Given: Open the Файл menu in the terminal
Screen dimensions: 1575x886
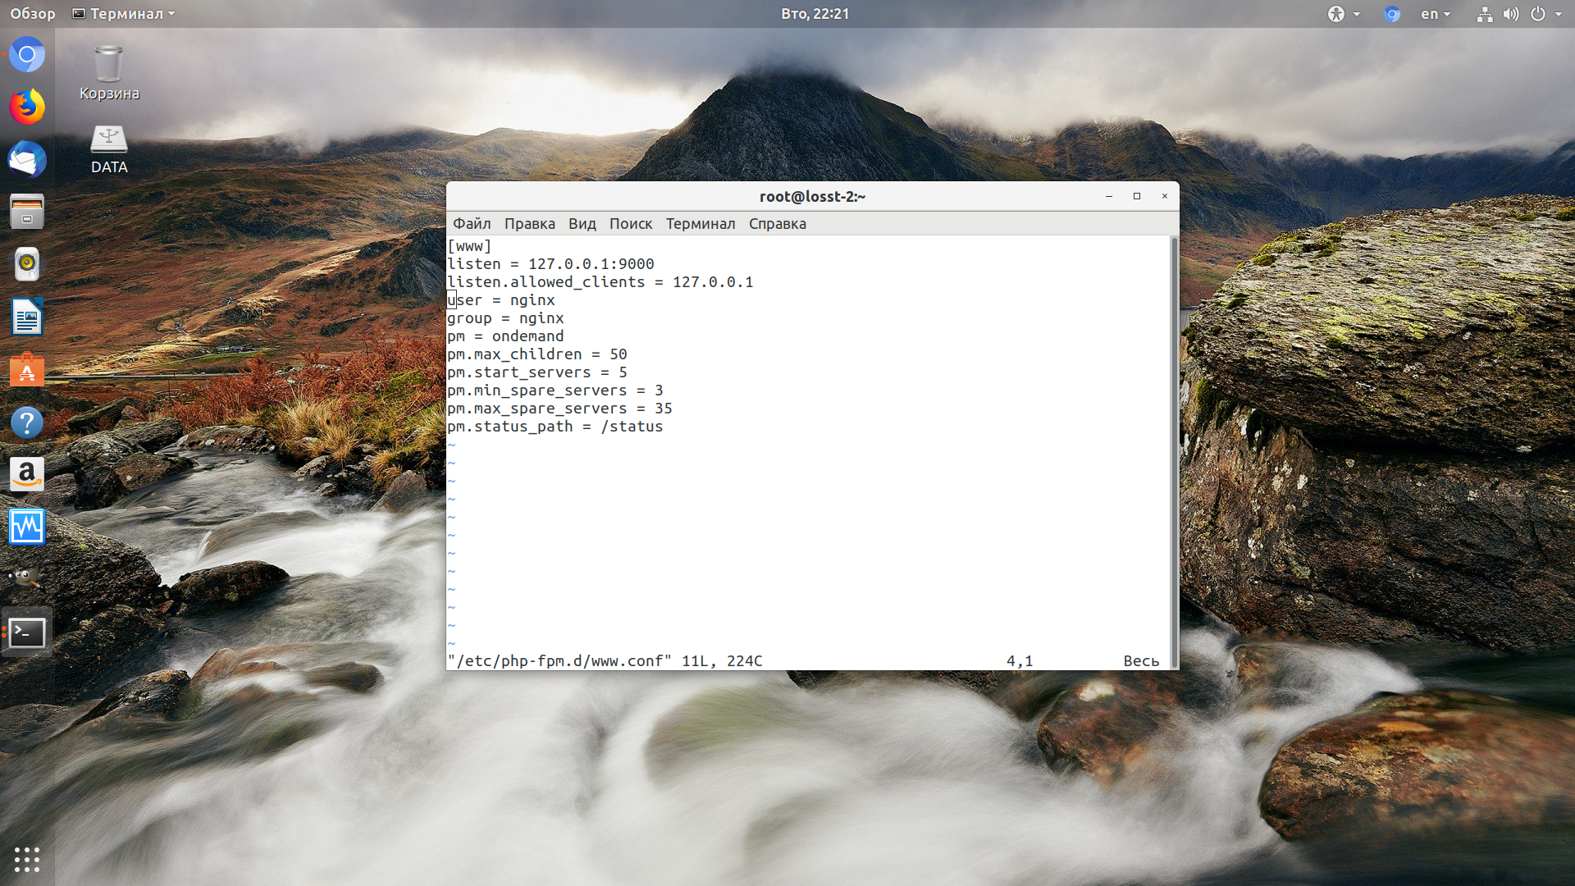Looking at the screenshot, I should point(472,224).
